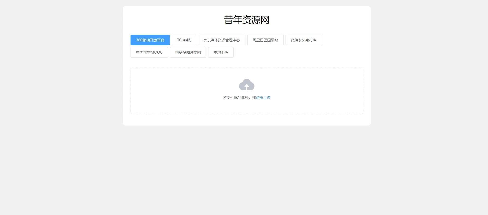Choose 拼多多图片空间 option
The height and width of the screenshot is (215, 488).
click(x=188, y=52)
